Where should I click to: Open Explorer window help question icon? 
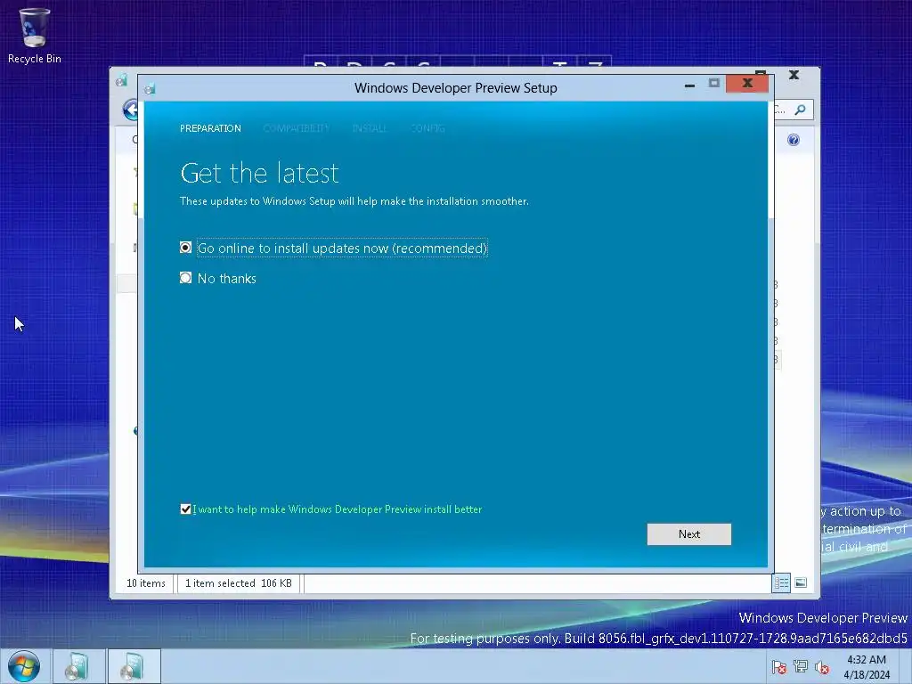(794, 140)
